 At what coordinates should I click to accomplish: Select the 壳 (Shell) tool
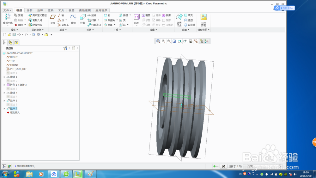122,20
